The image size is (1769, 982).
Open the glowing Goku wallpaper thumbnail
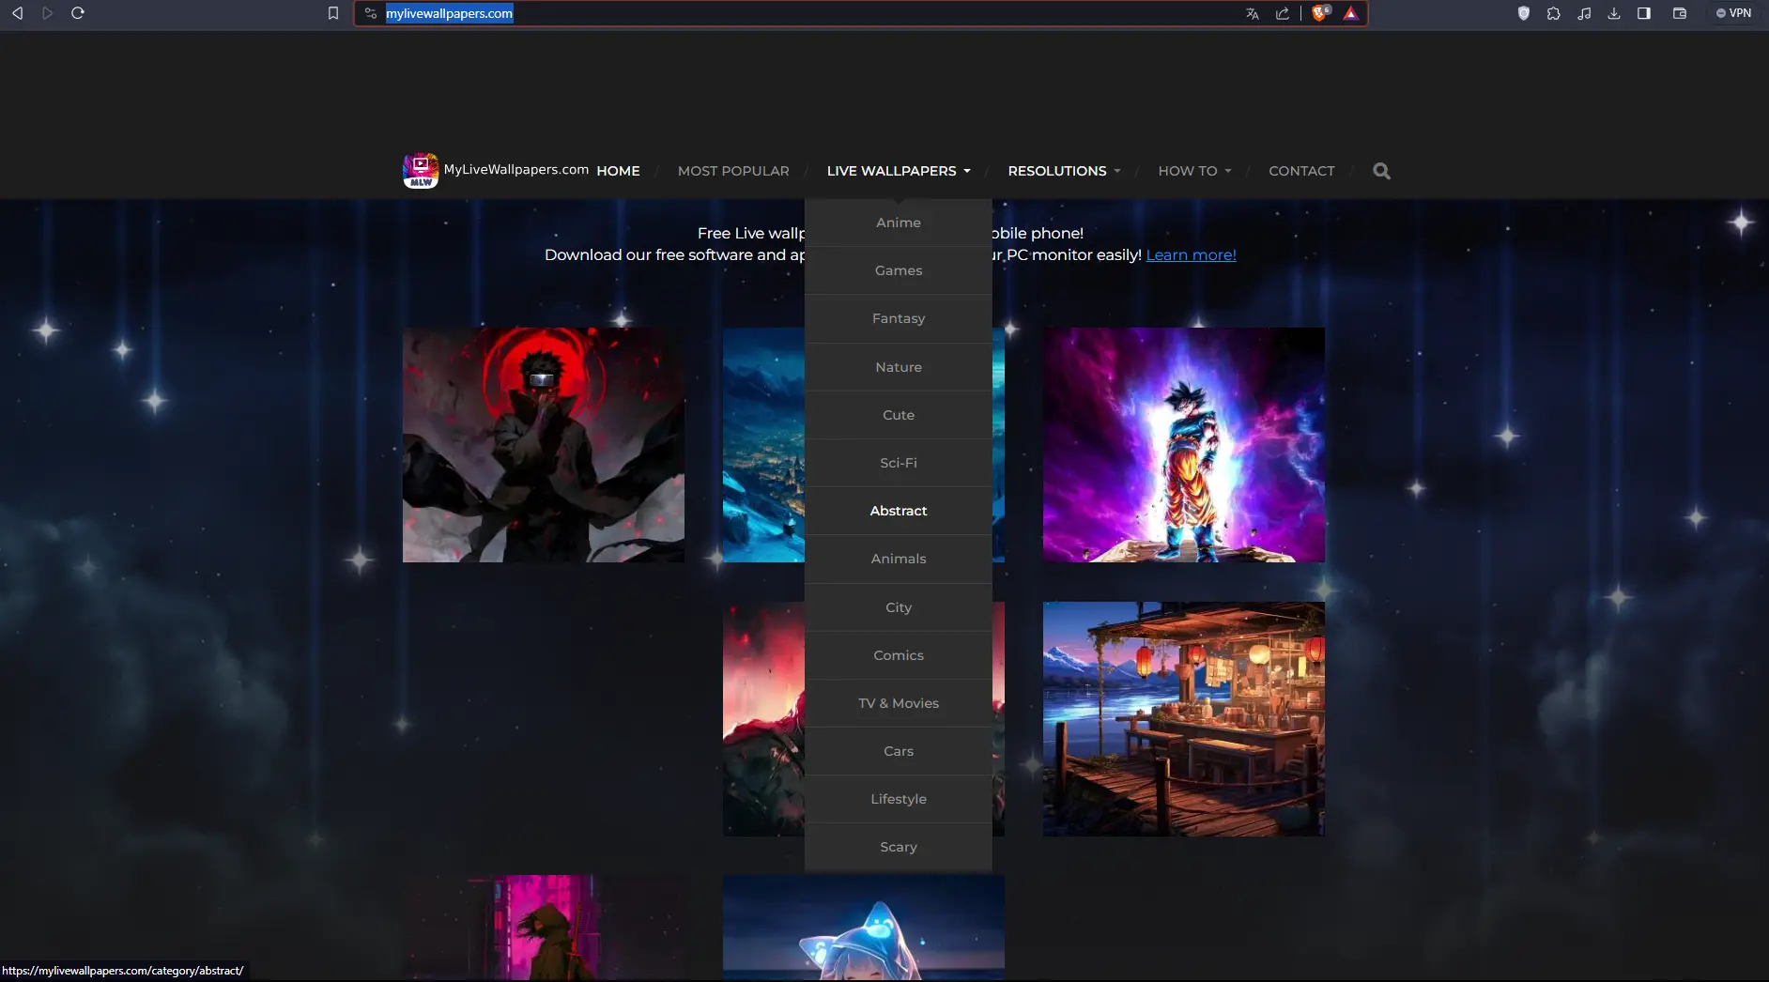[1184, 445]
